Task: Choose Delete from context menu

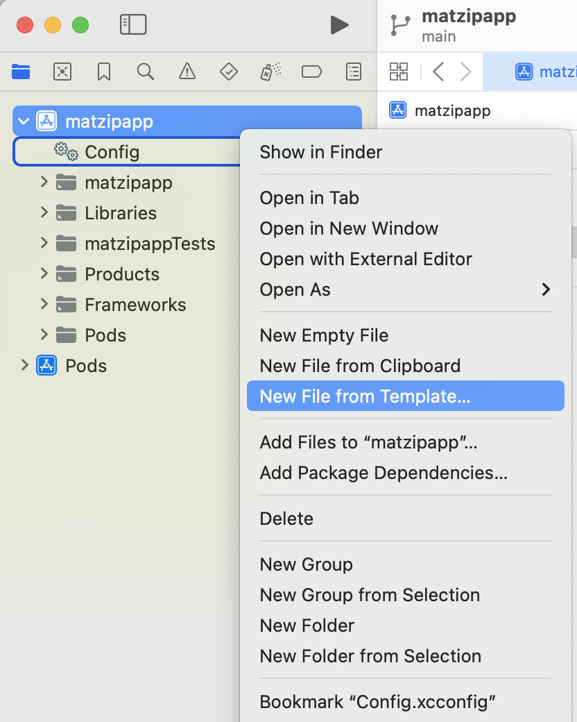Action: pos(406,519)
